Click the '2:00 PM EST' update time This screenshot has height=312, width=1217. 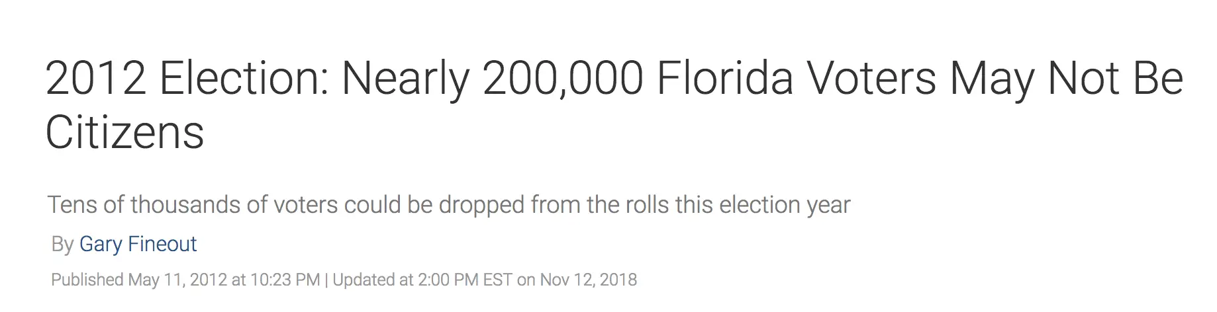pos(465,280)
